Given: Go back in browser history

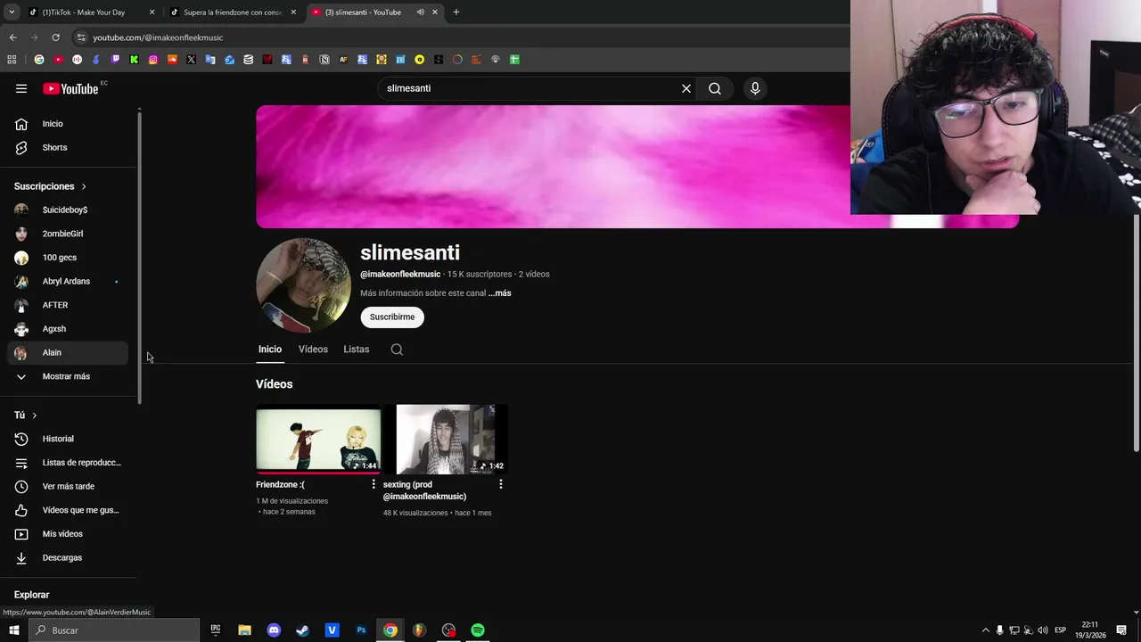Looking at the screenshot, I should pyautogui.click(x=12, y=37).
